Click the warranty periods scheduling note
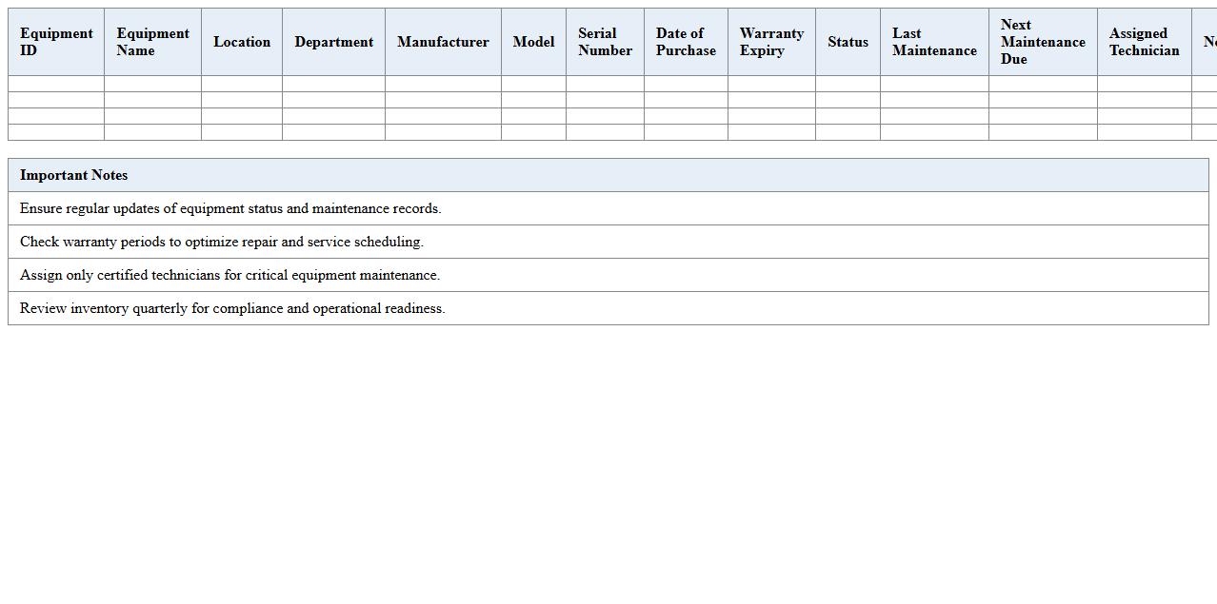 [221, 242]
